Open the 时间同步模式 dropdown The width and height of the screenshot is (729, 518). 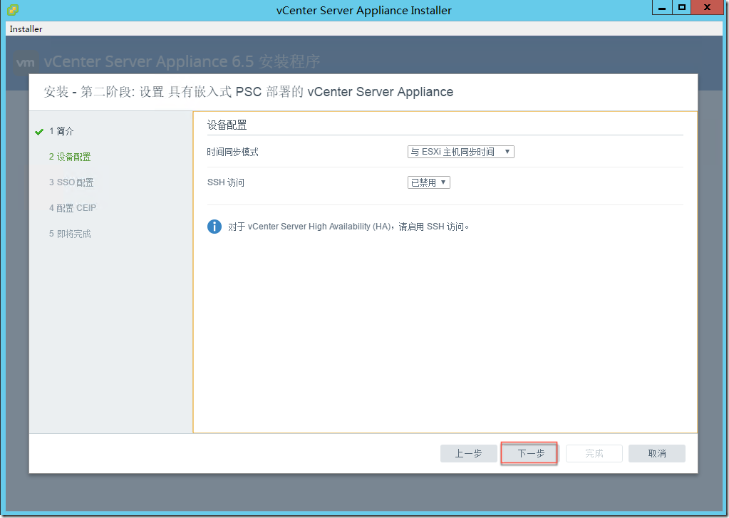click(x=461, y=152)
